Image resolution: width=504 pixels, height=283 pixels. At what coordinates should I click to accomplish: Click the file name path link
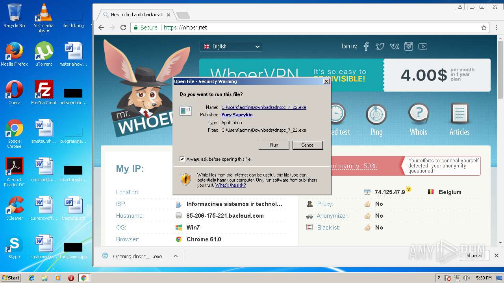click(x=264, y=107)
